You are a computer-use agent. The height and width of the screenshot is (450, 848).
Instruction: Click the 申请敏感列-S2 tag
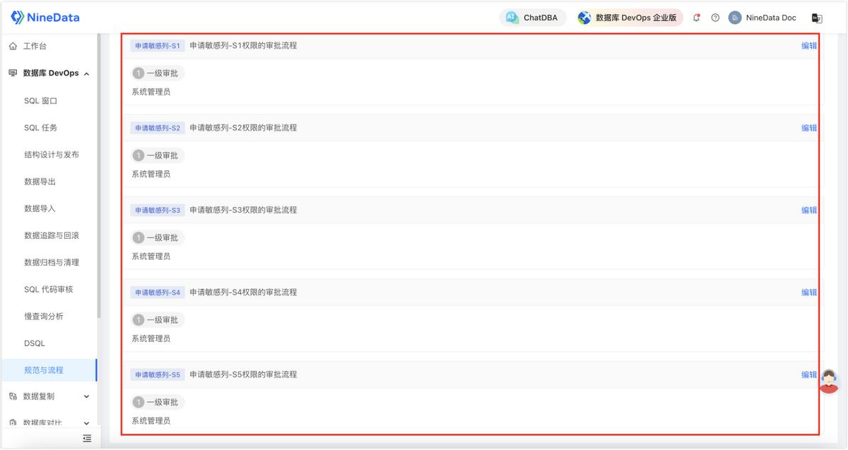click(x=158, y=128)
